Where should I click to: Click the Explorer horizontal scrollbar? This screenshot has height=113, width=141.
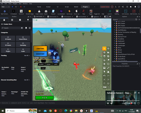[125, 61]
